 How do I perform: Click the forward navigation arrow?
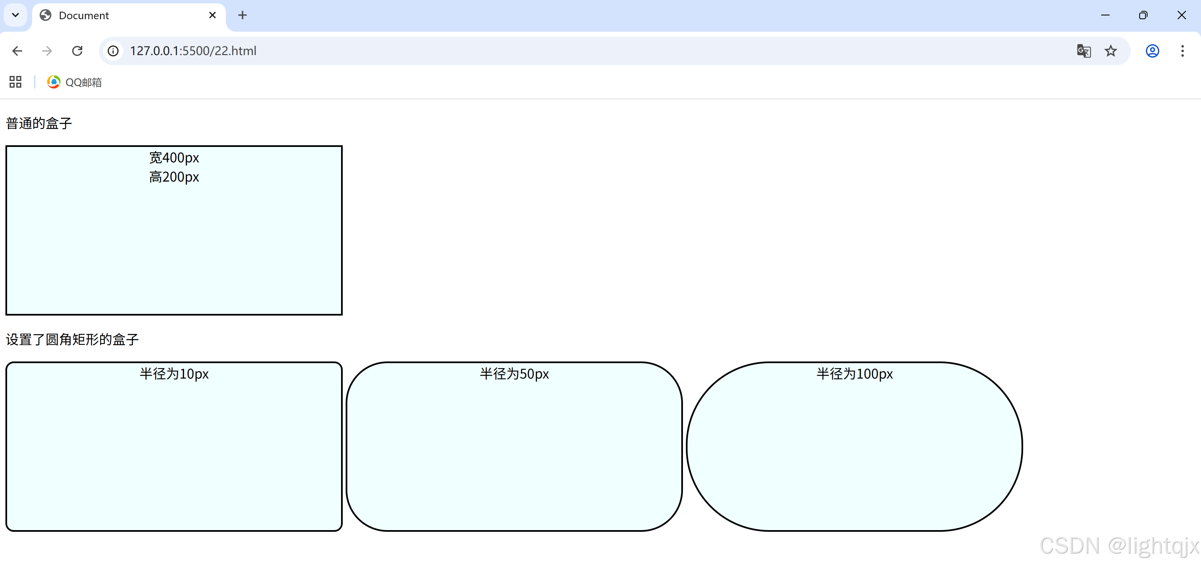point(47,51)
